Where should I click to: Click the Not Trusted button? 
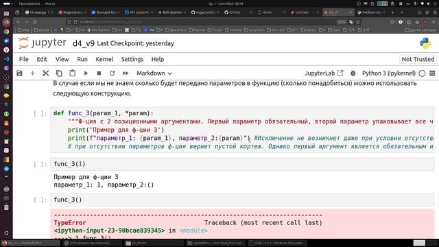pos(418,59)
